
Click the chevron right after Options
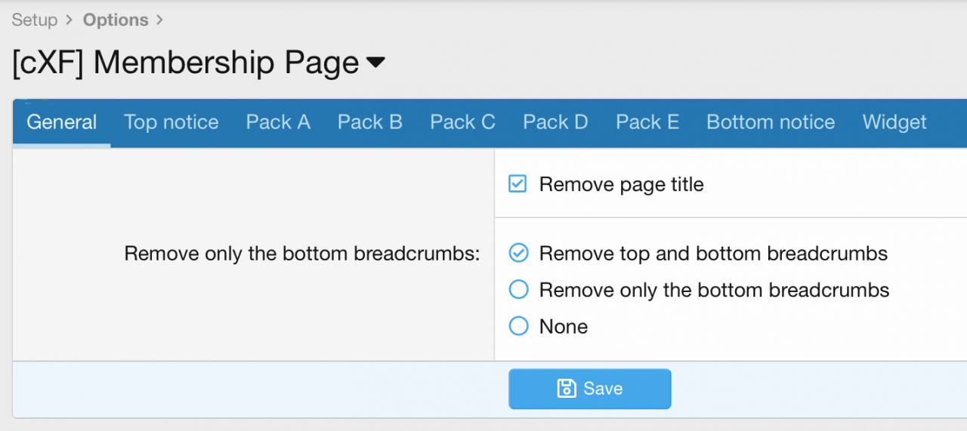159,20
